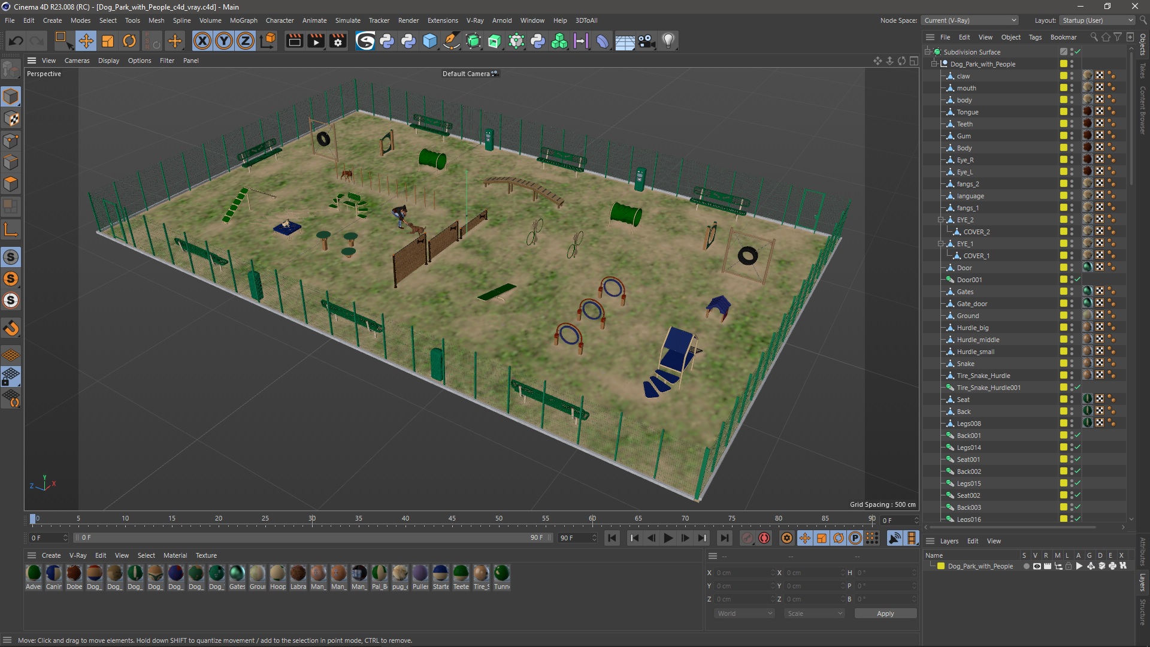The width and height of the screenshot is (1150, 647).
Task: Open viewport Cameras menu
Action: 77,61
